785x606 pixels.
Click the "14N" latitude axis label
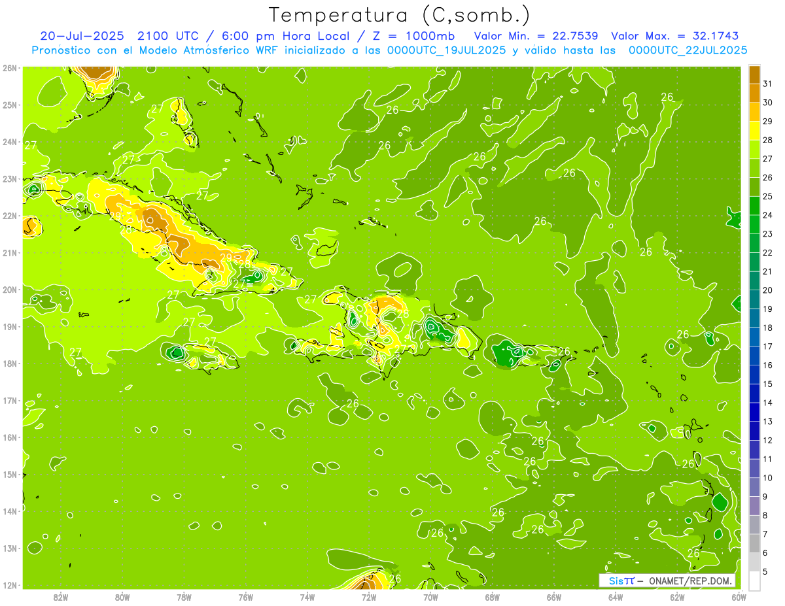(x=10, y=511)
